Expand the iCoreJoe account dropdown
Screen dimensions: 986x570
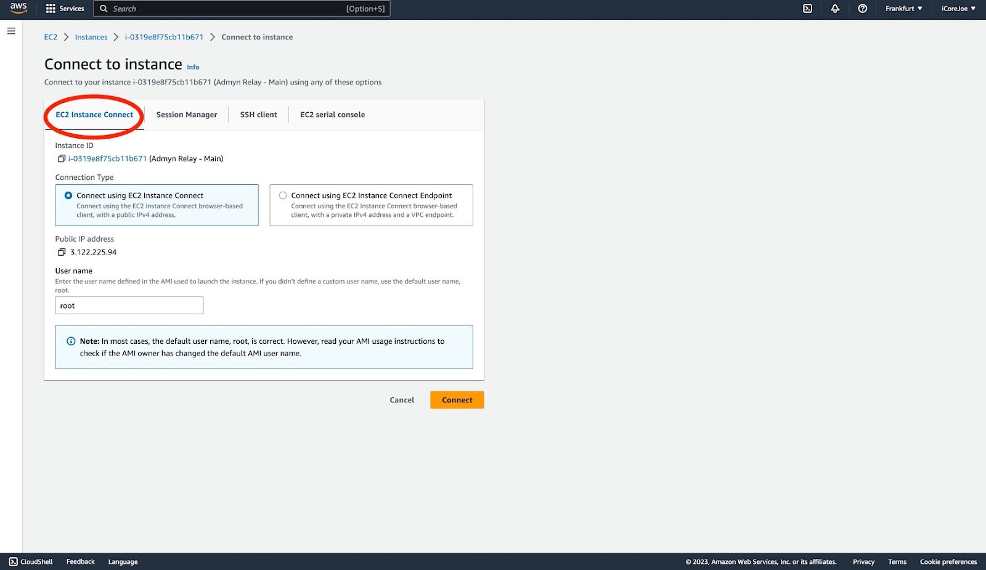958,9
